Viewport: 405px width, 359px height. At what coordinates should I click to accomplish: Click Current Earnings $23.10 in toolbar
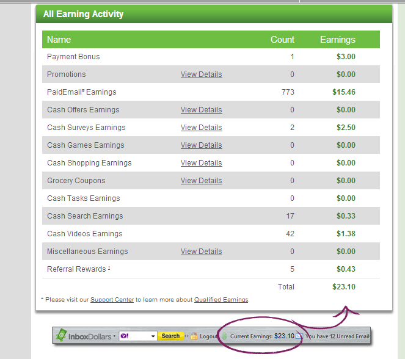click(x=262, y=336)
